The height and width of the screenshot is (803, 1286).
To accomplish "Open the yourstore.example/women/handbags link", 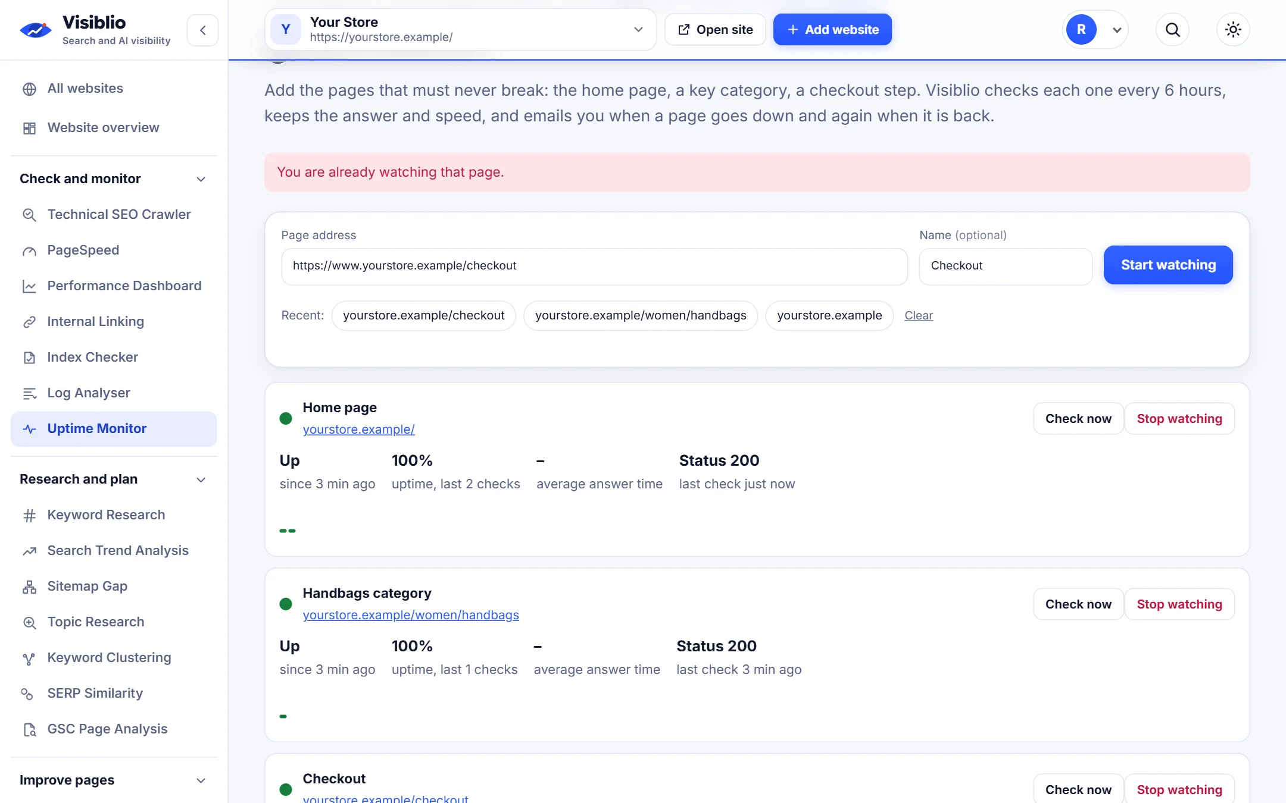I will coord(411,615).
